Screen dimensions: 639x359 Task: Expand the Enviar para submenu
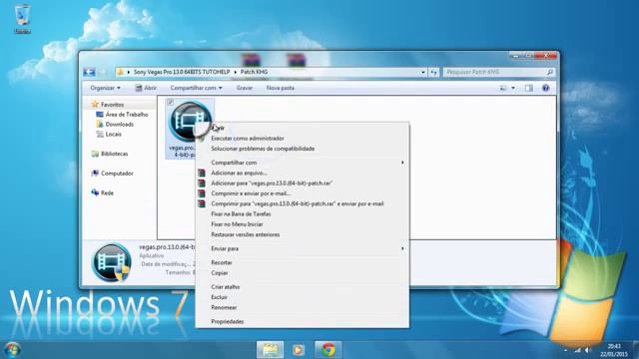click(303, 248)
